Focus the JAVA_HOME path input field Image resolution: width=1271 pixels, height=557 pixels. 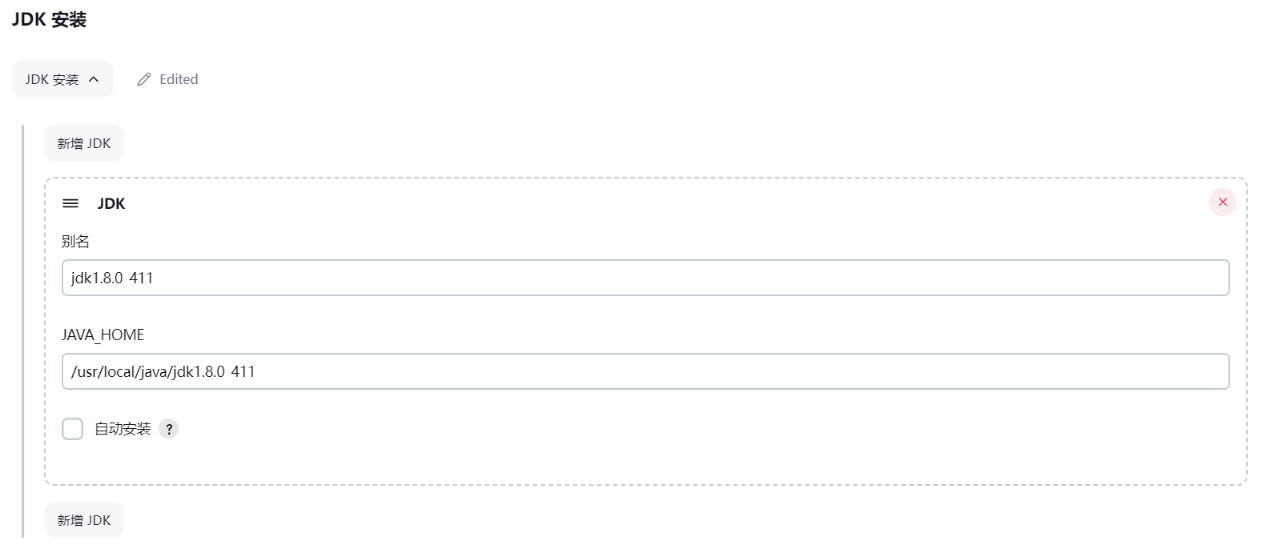646,371
